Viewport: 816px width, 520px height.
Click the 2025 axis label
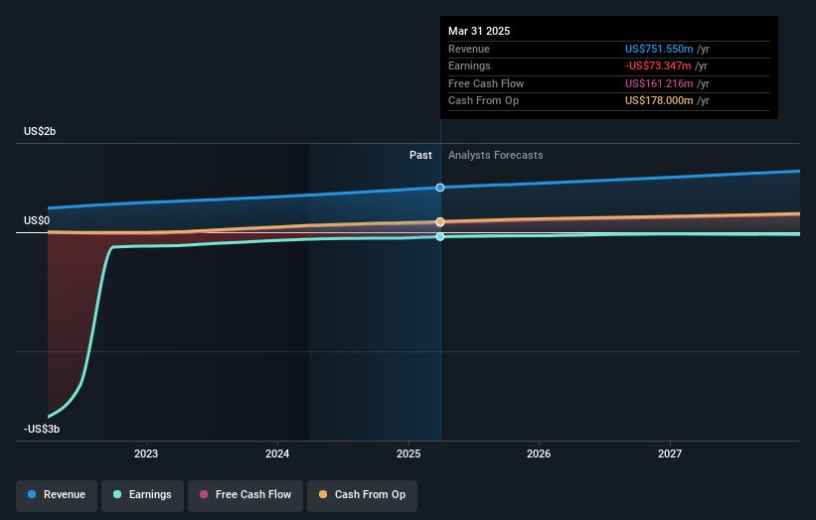pyautogui.click(x=408, y=454)
